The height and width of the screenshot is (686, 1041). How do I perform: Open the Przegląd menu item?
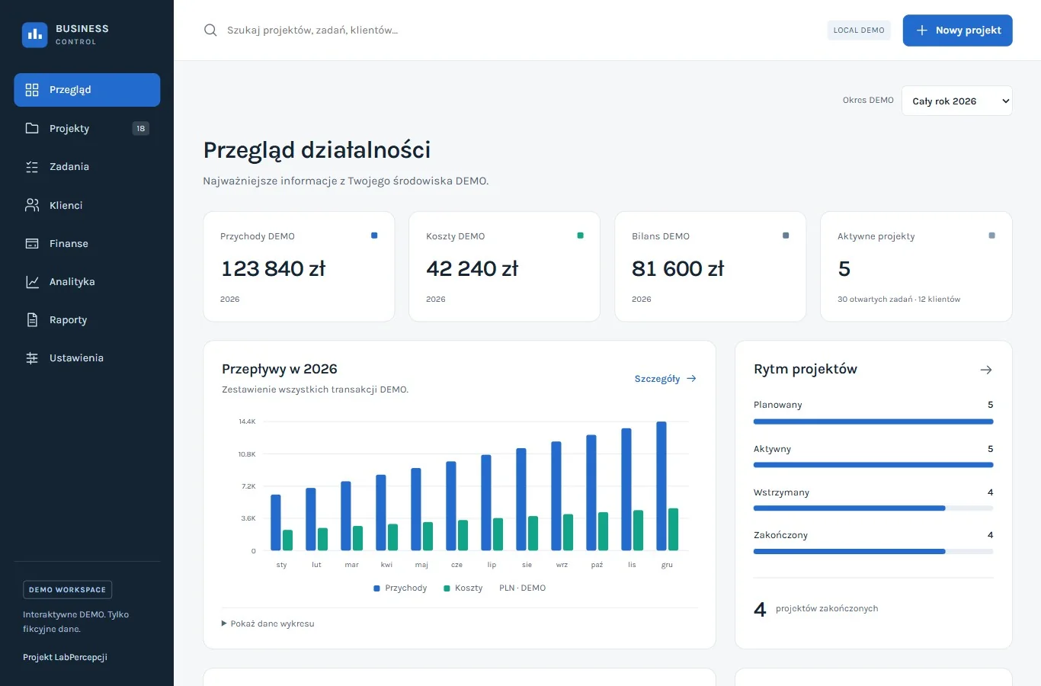click(x=87, y=90)
